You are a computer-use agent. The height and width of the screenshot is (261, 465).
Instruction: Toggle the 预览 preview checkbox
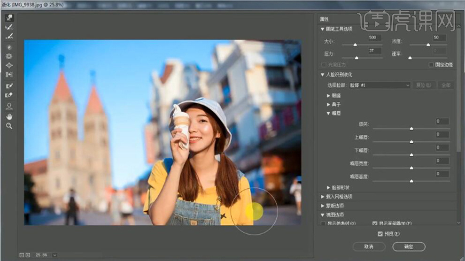click(x=380, y=234)
